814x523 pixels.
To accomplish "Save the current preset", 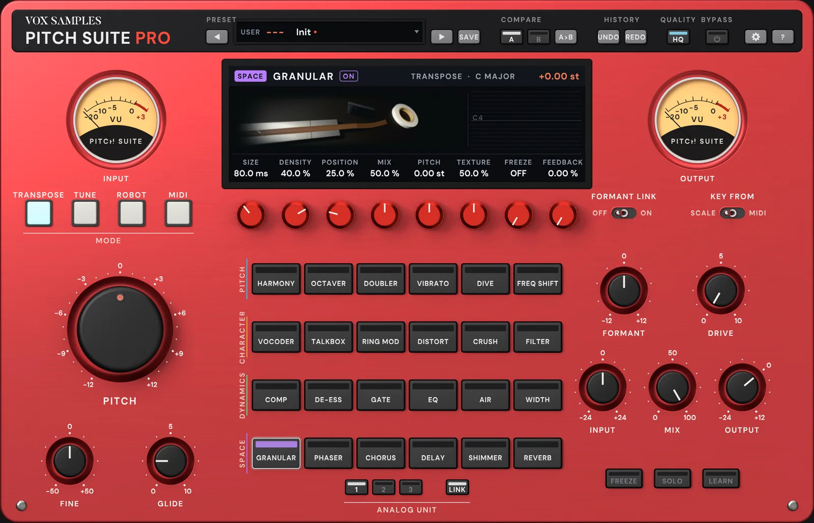I will (469, 37).
